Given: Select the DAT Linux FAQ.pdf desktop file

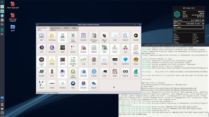Looking at the screenshot, I should click(x=13, y=18).
